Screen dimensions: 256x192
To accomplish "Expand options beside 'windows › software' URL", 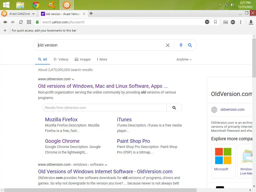I will pyautogui.click(x=106, y=165).
